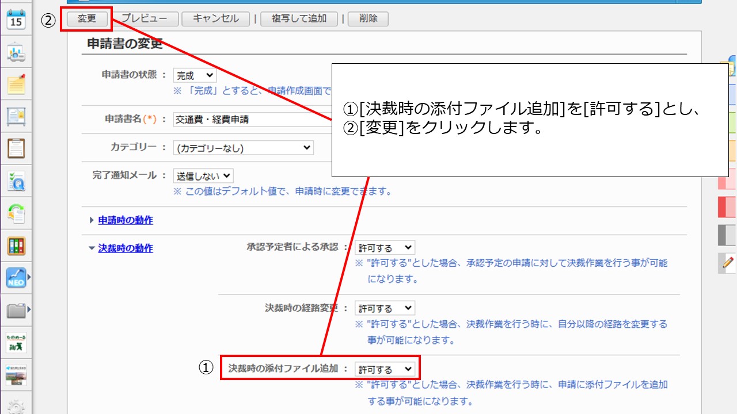Open the 決裁時の経路変更 dropdown
Image resolution: width=737 pixels, height=414 pixels.
click(385, 309)
